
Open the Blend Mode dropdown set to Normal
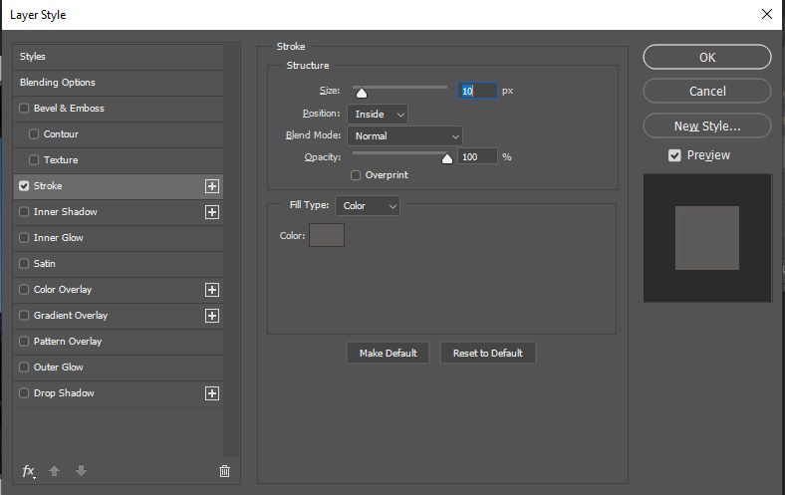[x=404, y=136]
